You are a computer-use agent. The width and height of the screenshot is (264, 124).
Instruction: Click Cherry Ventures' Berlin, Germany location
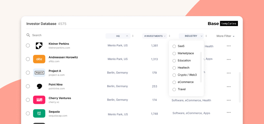(117, 100)
